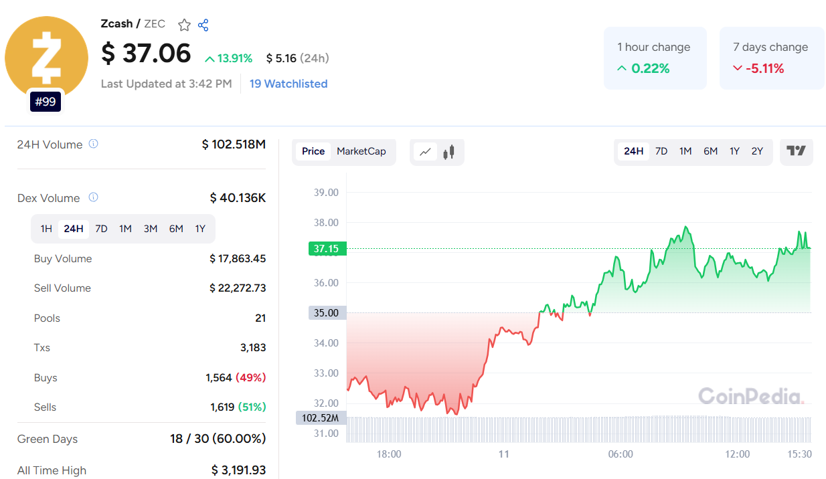The height and width of the screenshot is (479, 826).
Task: Click the $ 40.136K Dex Volume value
Action: (238, 198)
